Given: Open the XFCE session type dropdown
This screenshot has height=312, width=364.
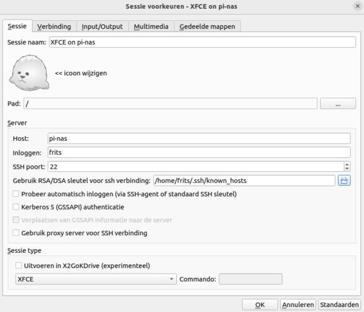Looking at the screenshot, I should point(96,279).
